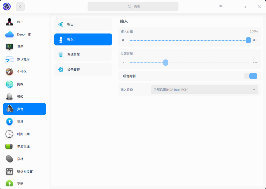266x189 pixels.
Task: Open Deepin ID cloud settings
Action: pos(10,34)
